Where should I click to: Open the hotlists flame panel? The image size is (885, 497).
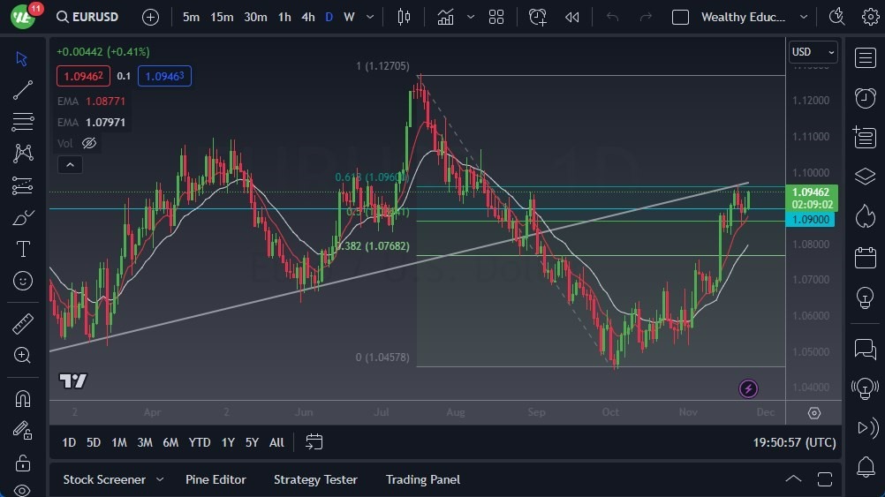(866, 216)
